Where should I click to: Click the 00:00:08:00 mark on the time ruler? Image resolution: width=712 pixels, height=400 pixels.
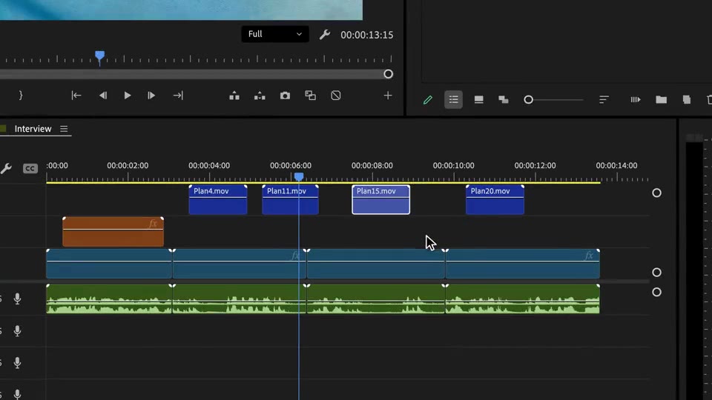372,165
